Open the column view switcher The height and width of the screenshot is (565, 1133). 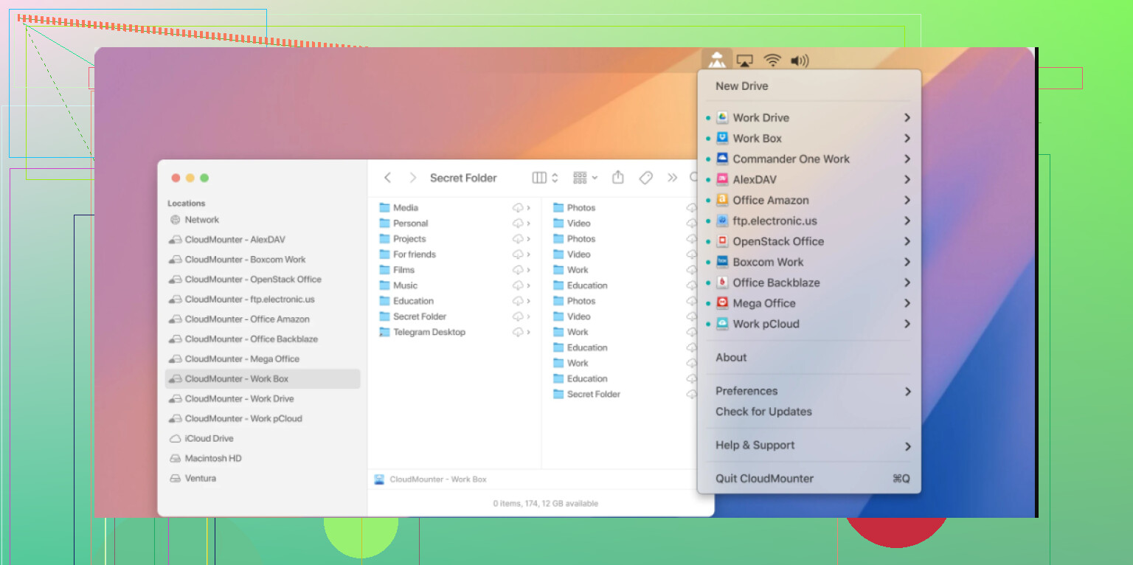pos(545,178)
